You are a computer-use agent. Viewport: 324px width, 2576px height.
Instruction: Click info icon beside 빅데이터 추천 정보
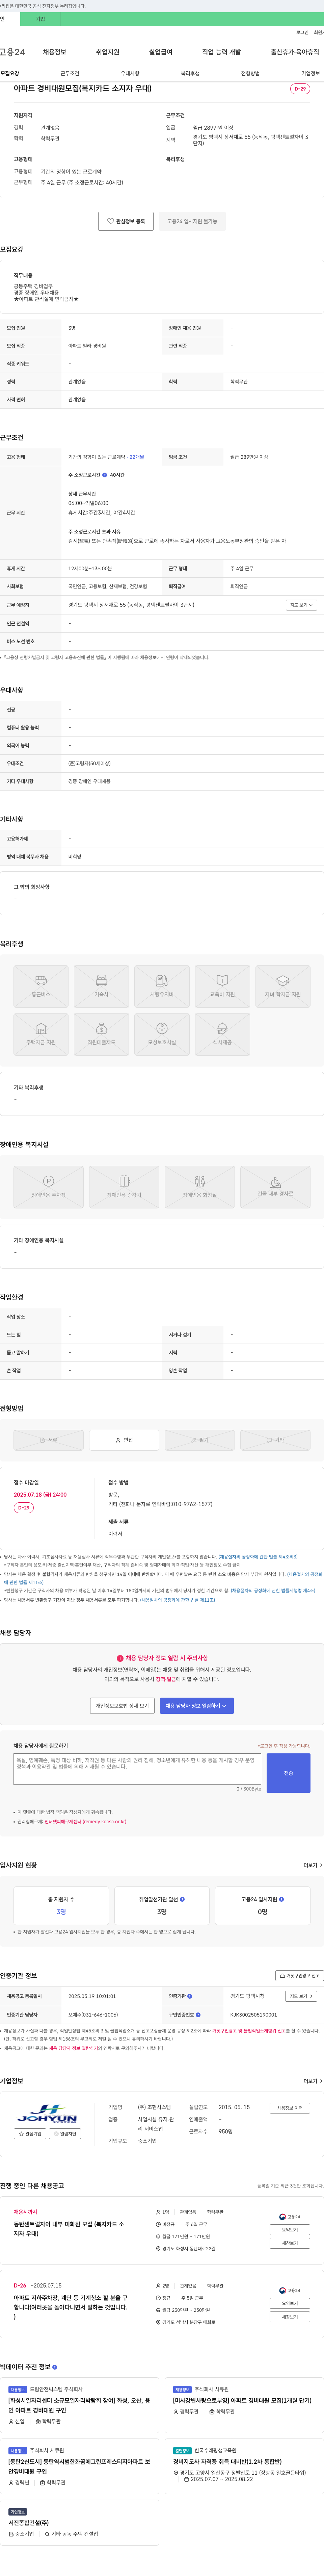tap(54, 2367)
